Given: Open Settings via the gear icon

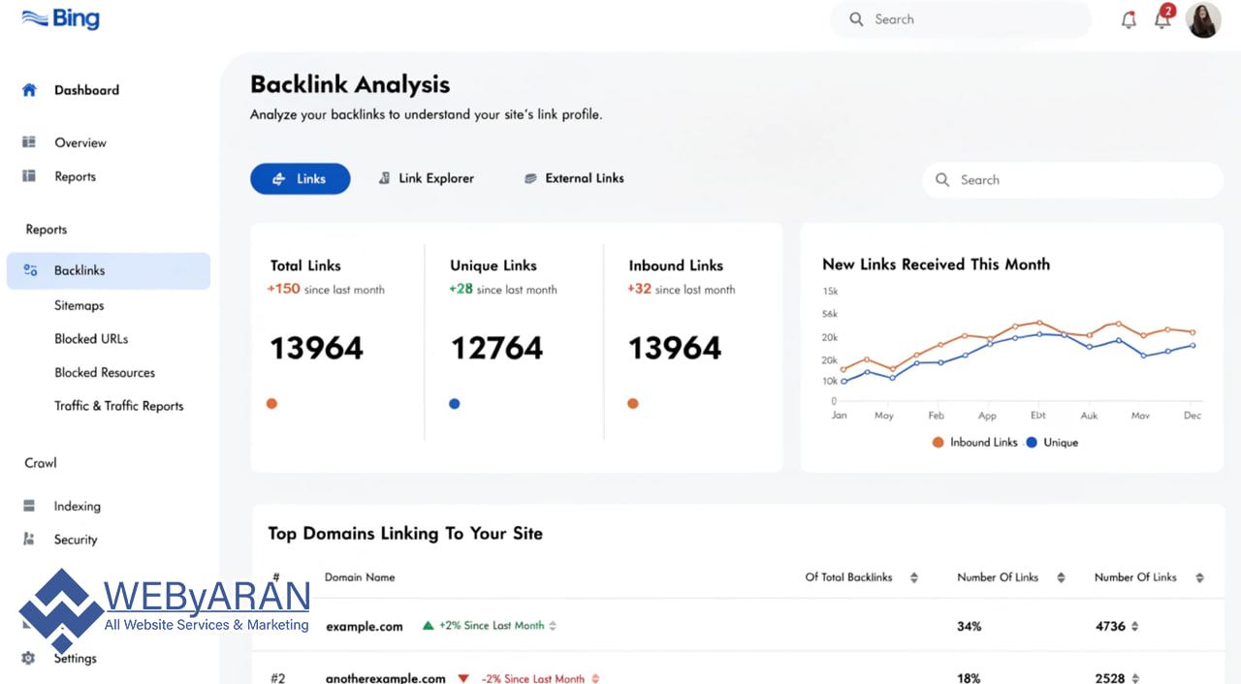Looking at the screenshot, I should (x=27, y=658).
